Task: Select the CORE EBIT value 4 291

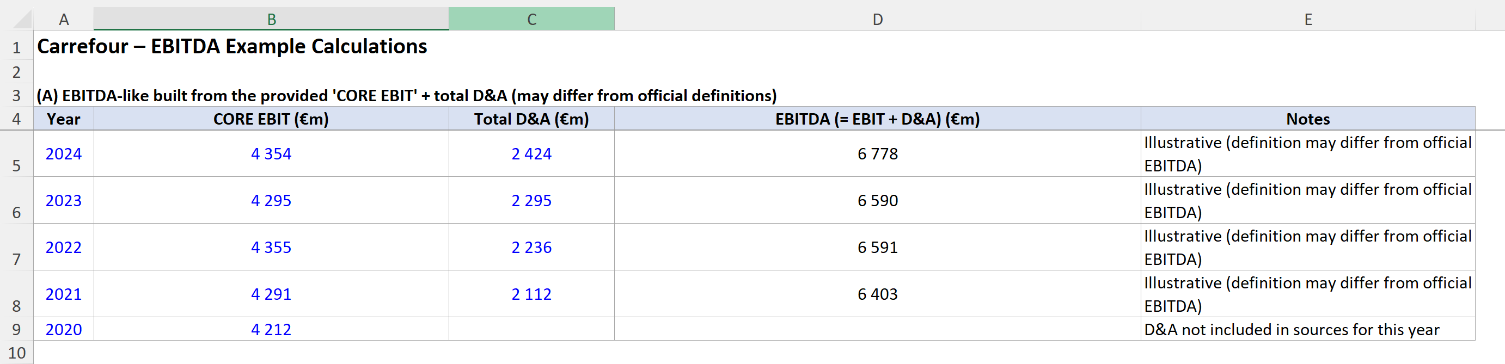Action: point(271,294)
